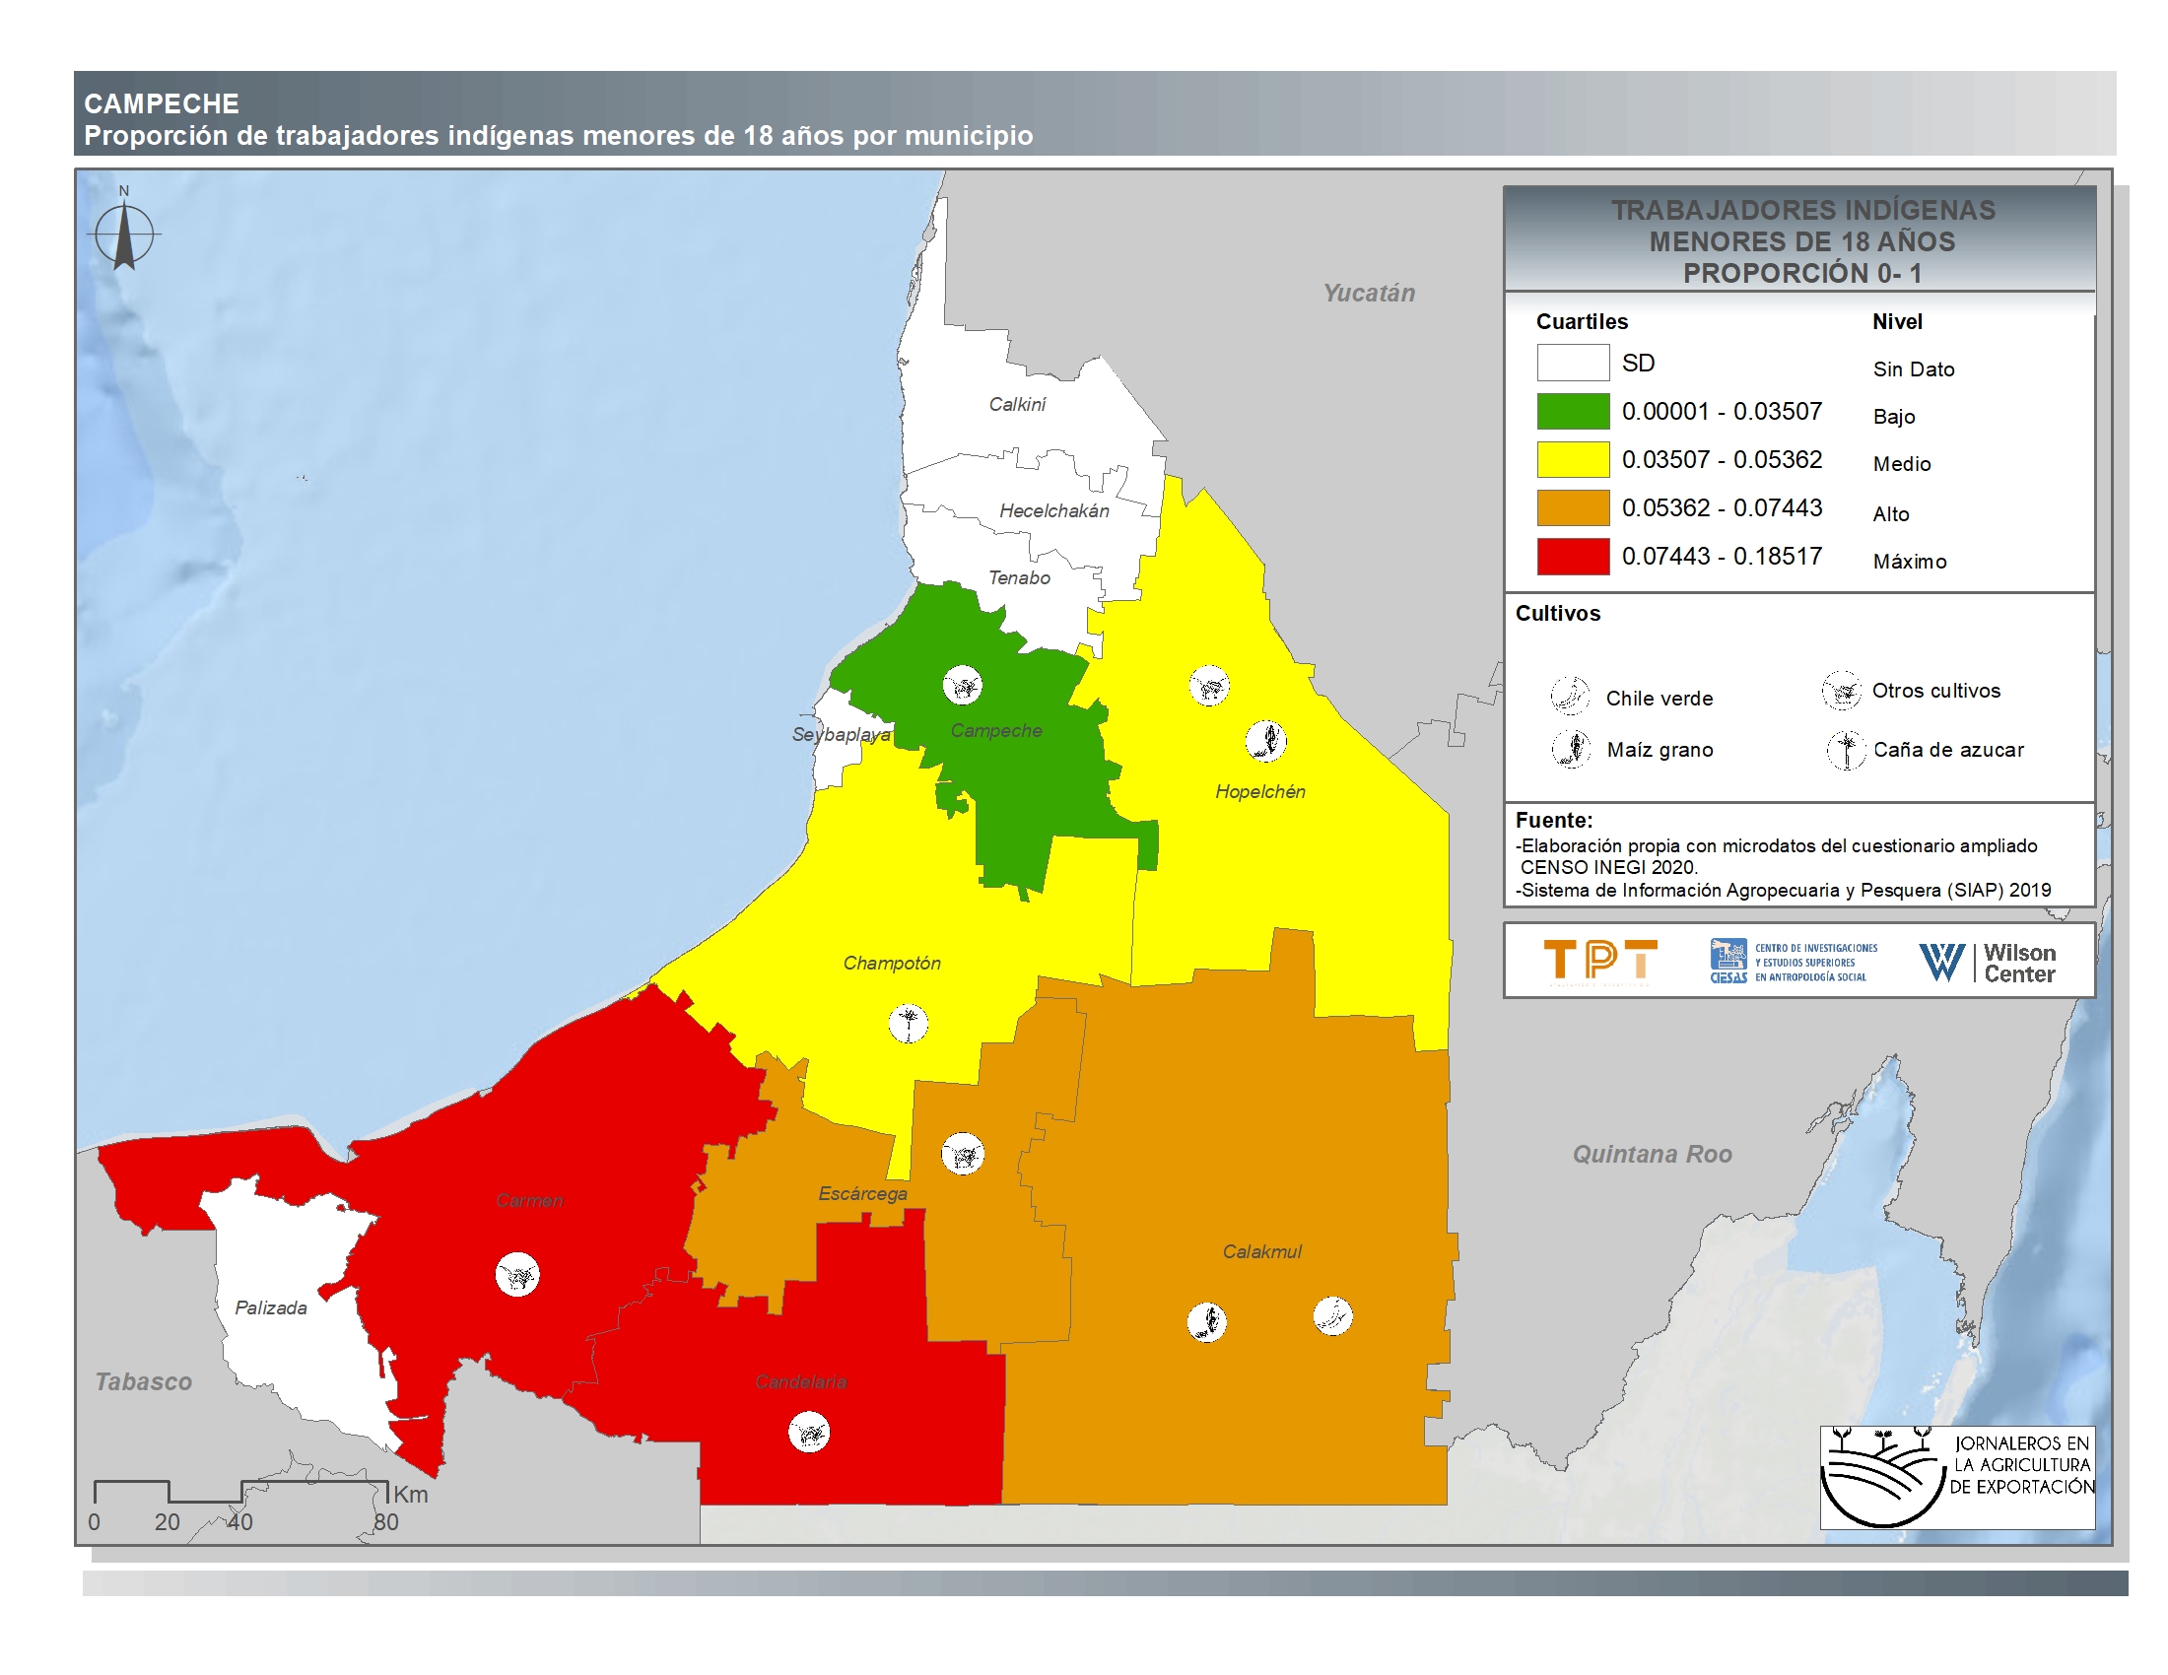The height and width of the screenshot is (1675, 2168).
Task: Click the Palizada municipality label
Action: tap(271, 1307)
